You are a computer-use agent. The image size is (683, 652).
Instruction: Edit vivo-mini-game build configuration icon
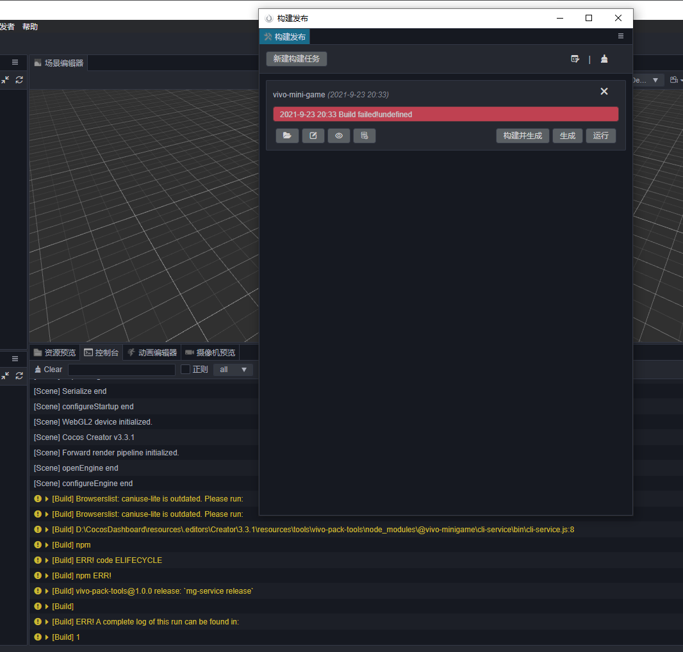click(x=313, y=135)
